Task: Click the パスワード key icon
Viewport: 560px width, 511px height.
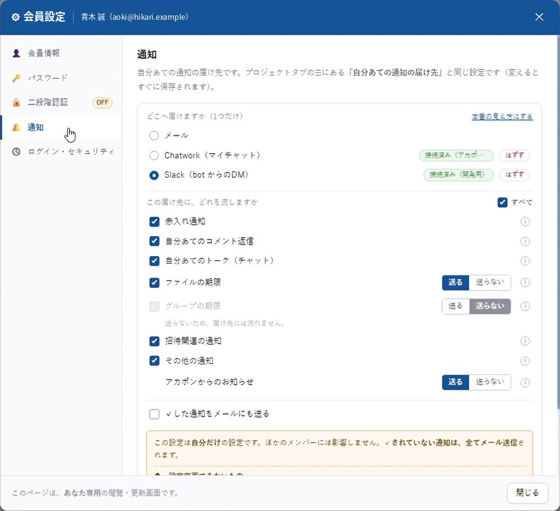Action: pos(16,78)
